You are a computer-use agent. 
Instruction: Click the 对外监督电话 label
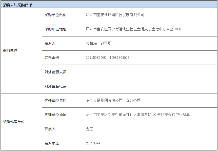pos(55,86)
